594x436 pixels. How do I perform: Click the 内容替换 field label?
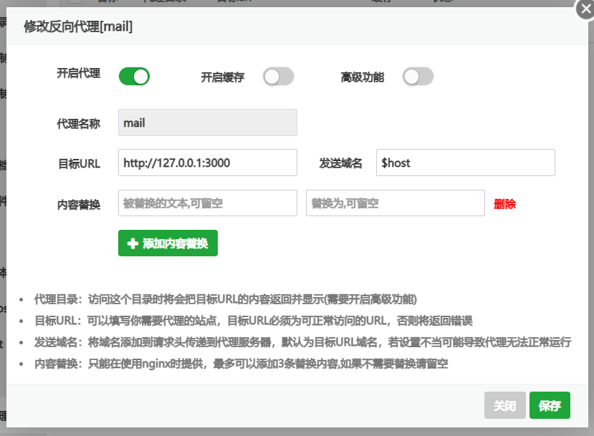[x=78, y=204]
